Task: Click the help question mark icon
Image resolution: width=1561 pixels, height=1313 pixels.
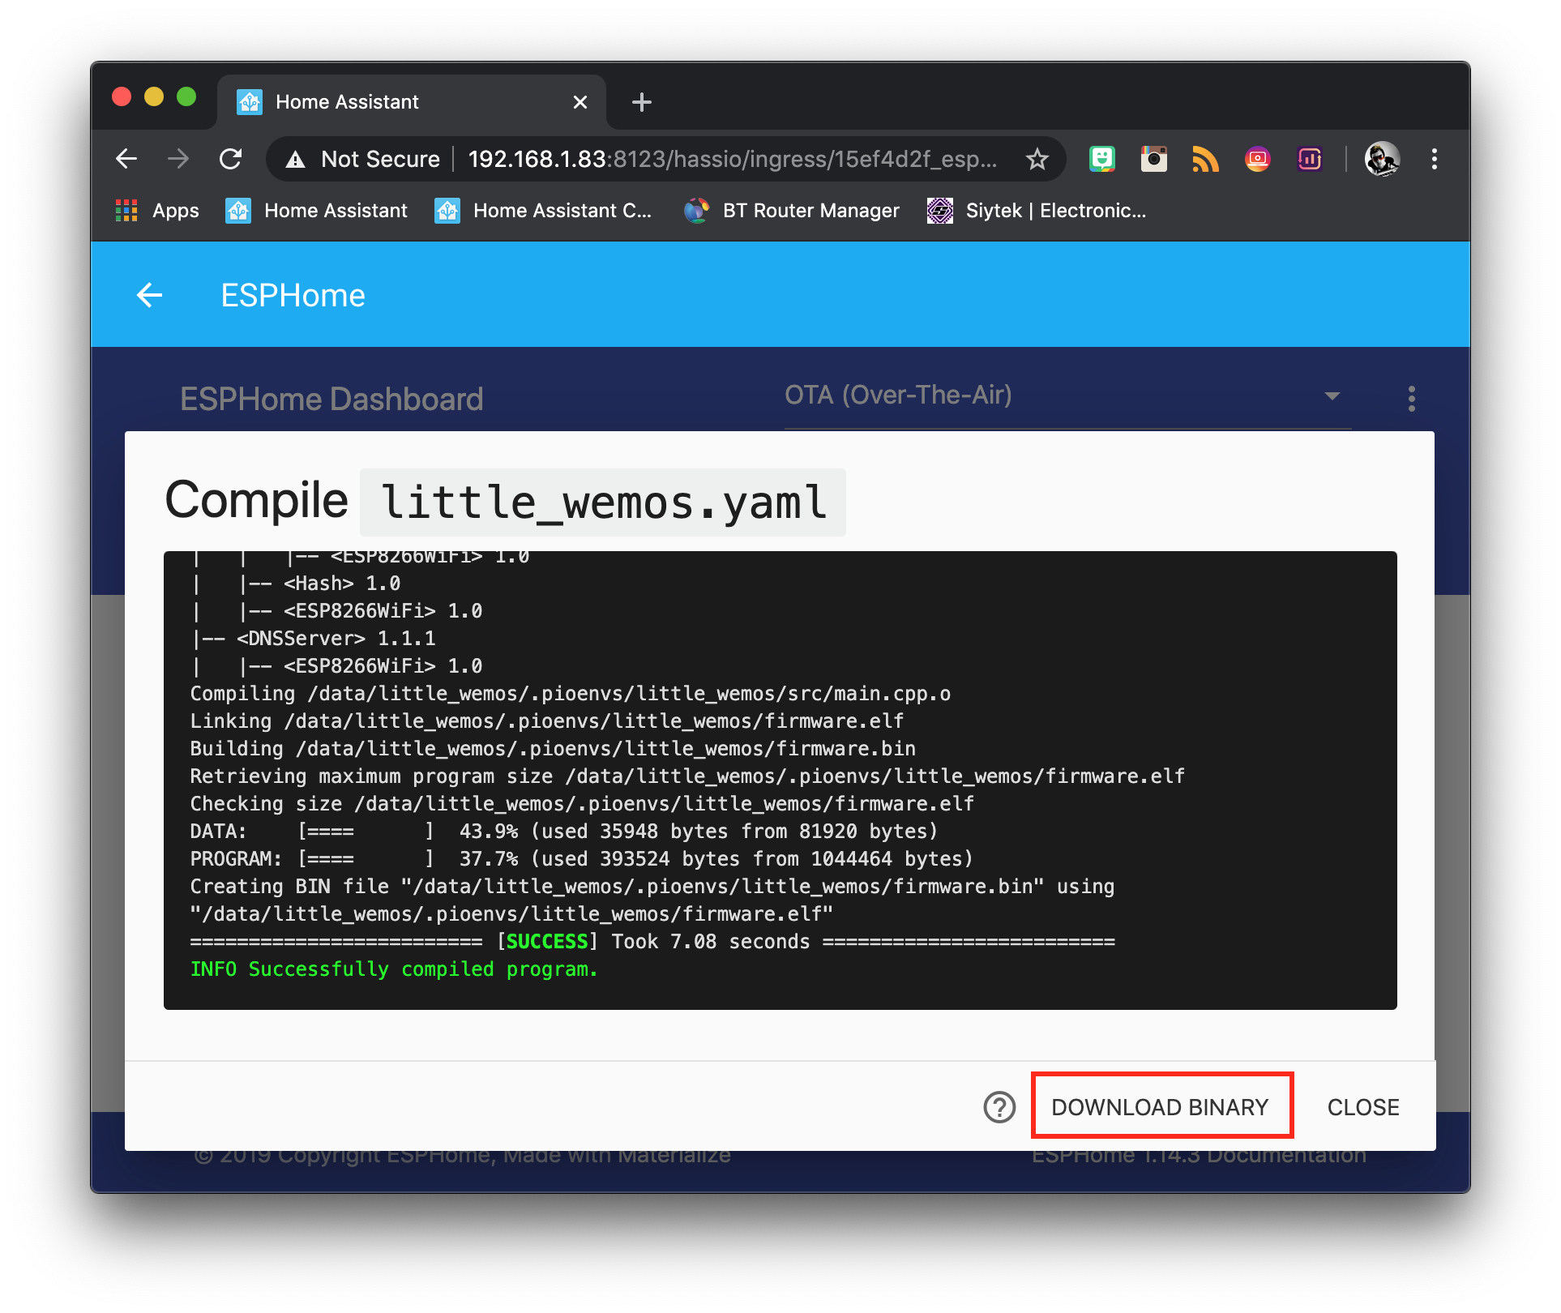Action: coord(999,1106)
